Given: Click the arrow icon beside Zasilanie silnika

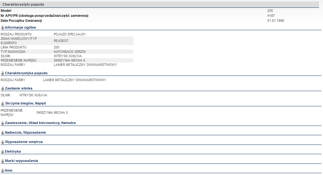Looking at the screenshot, I should (x=2, y=89).
